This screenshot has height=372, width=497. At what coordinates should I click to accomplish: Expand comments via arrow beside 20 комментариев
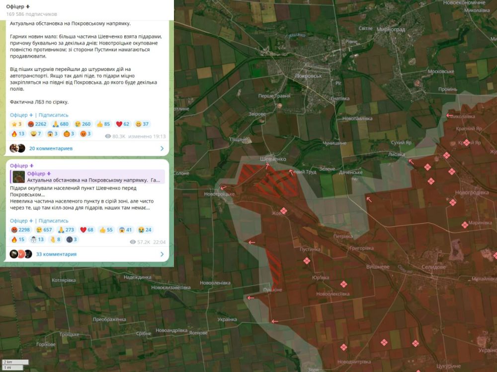click(162, 148)
